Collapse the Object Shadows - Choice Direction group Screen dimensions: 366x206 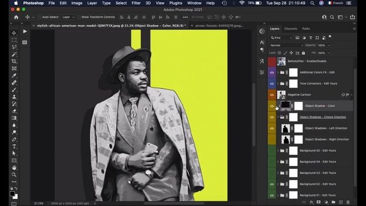pyautogui.click(x=278, y=117)
